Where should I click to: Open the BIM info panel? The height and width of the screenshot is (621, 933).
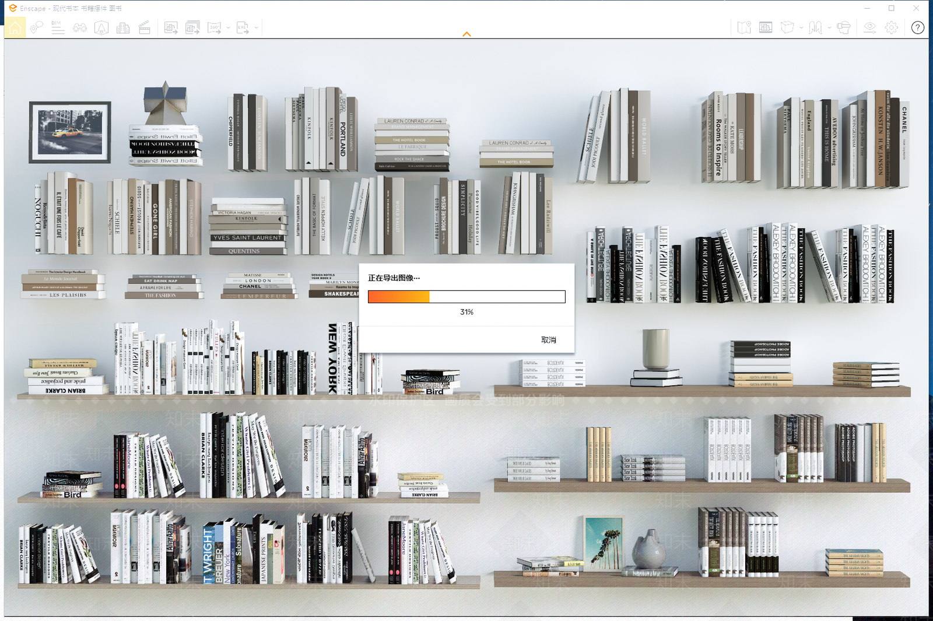pos(57,27)
